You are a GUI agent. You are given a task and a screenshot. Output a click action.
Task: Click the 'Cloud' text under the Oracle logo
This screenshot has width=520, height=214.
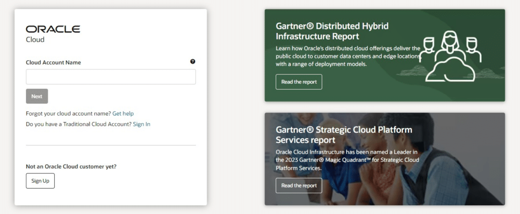click(x=35, y=40)
